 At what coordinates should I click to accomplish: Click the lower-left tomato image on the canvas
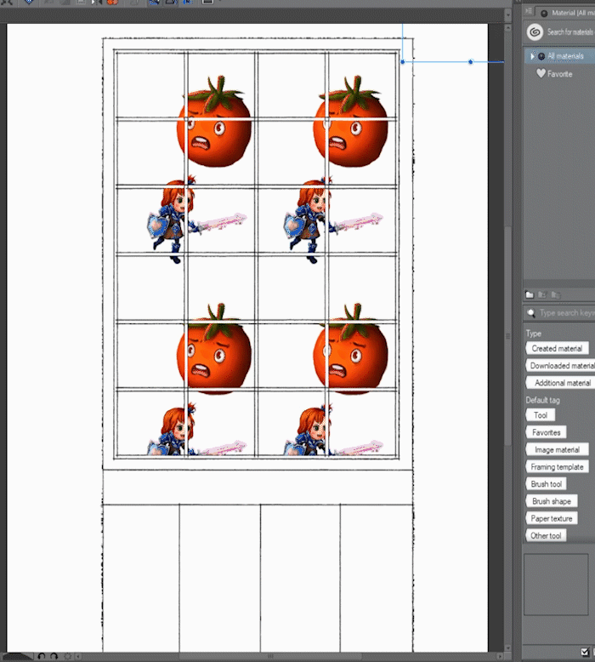214,349
